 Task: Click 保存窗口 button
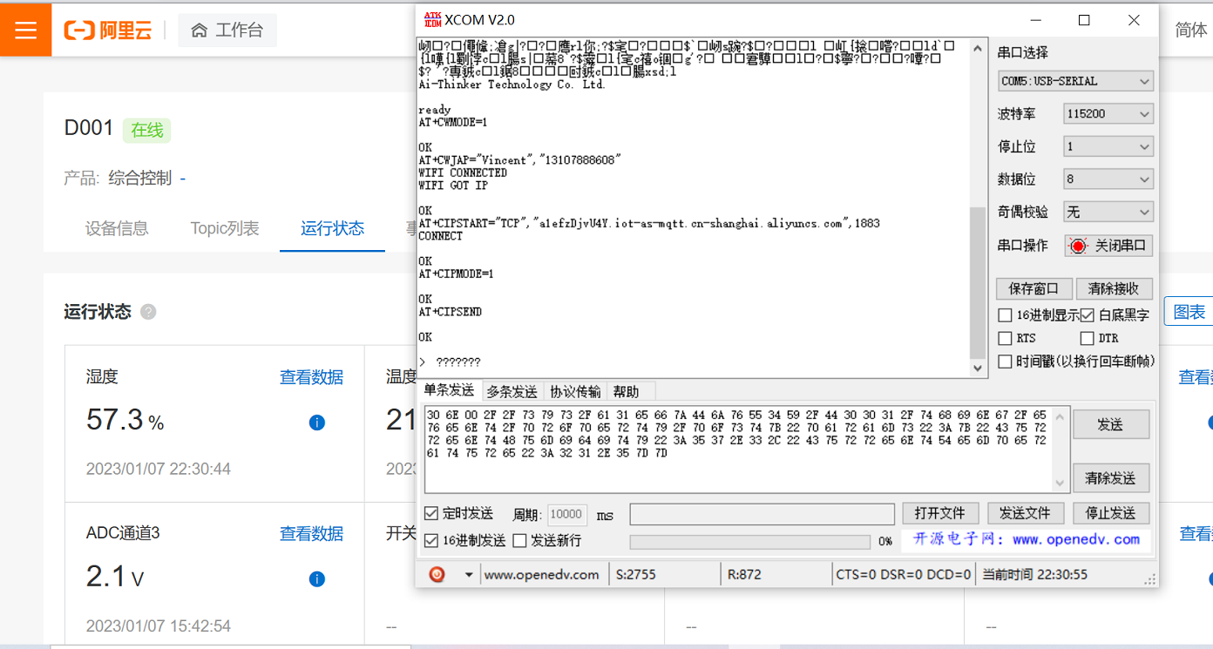(x=1033, y=289)
